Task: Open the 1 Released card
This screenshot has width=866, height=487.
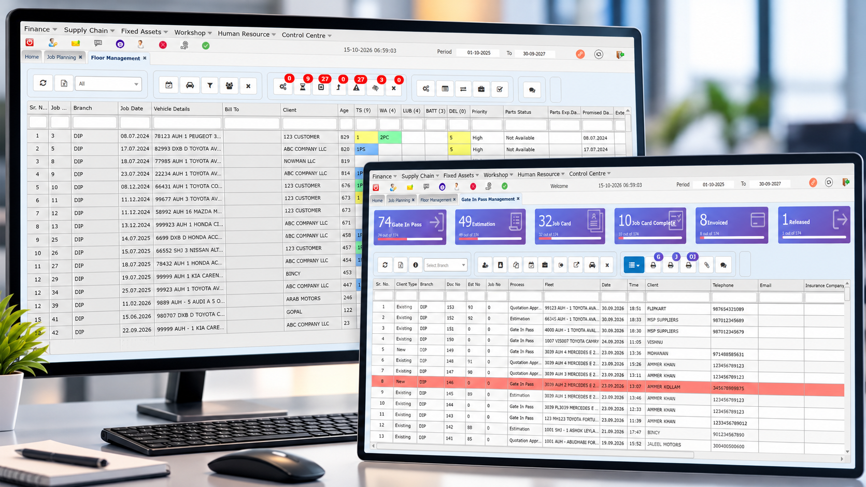Action: (x=814, y=225)
